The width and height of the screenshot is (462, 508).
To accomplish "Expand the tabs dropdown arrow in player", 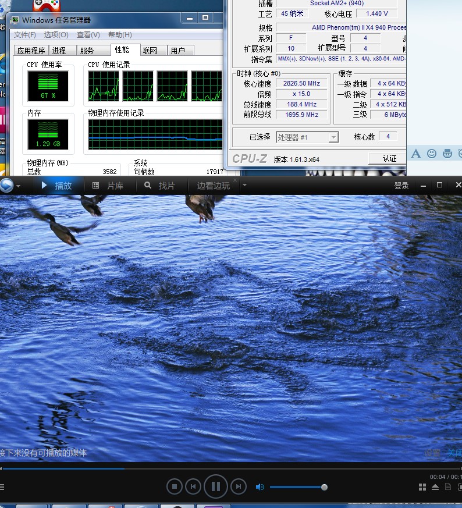I will pos(244,185).
